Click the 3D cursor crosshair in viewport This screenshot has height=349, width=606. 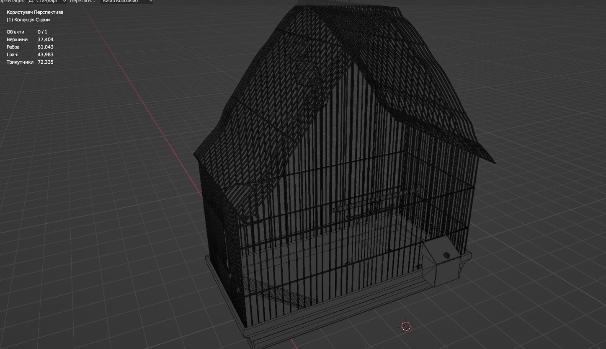pos(406,326)
